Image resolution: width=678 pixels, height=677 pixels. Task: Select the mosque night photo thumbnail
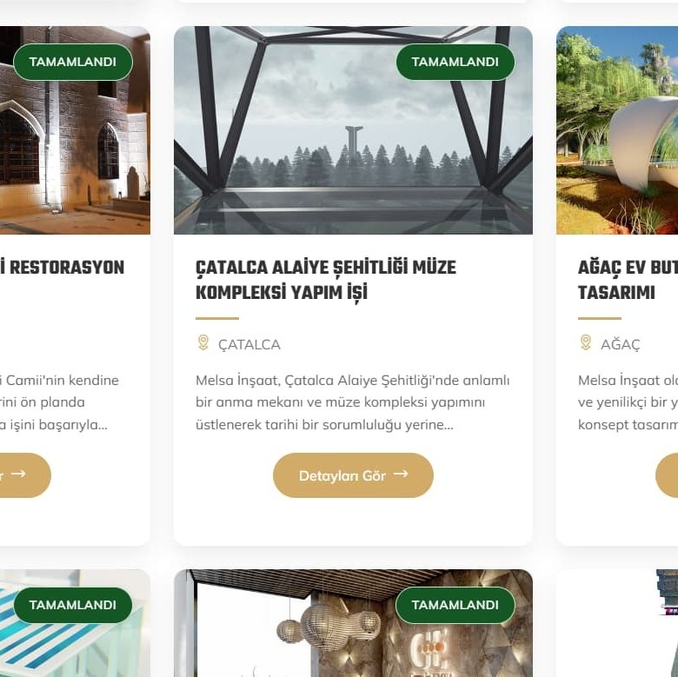pos(75,130)
